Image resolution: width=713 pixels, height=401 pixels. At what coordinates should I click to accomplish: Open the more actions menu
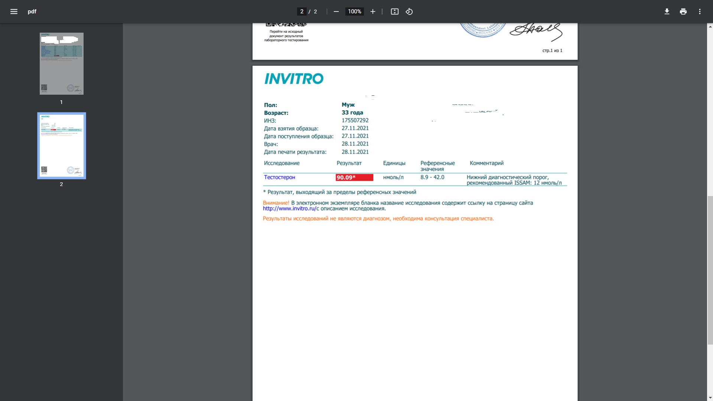700,12
